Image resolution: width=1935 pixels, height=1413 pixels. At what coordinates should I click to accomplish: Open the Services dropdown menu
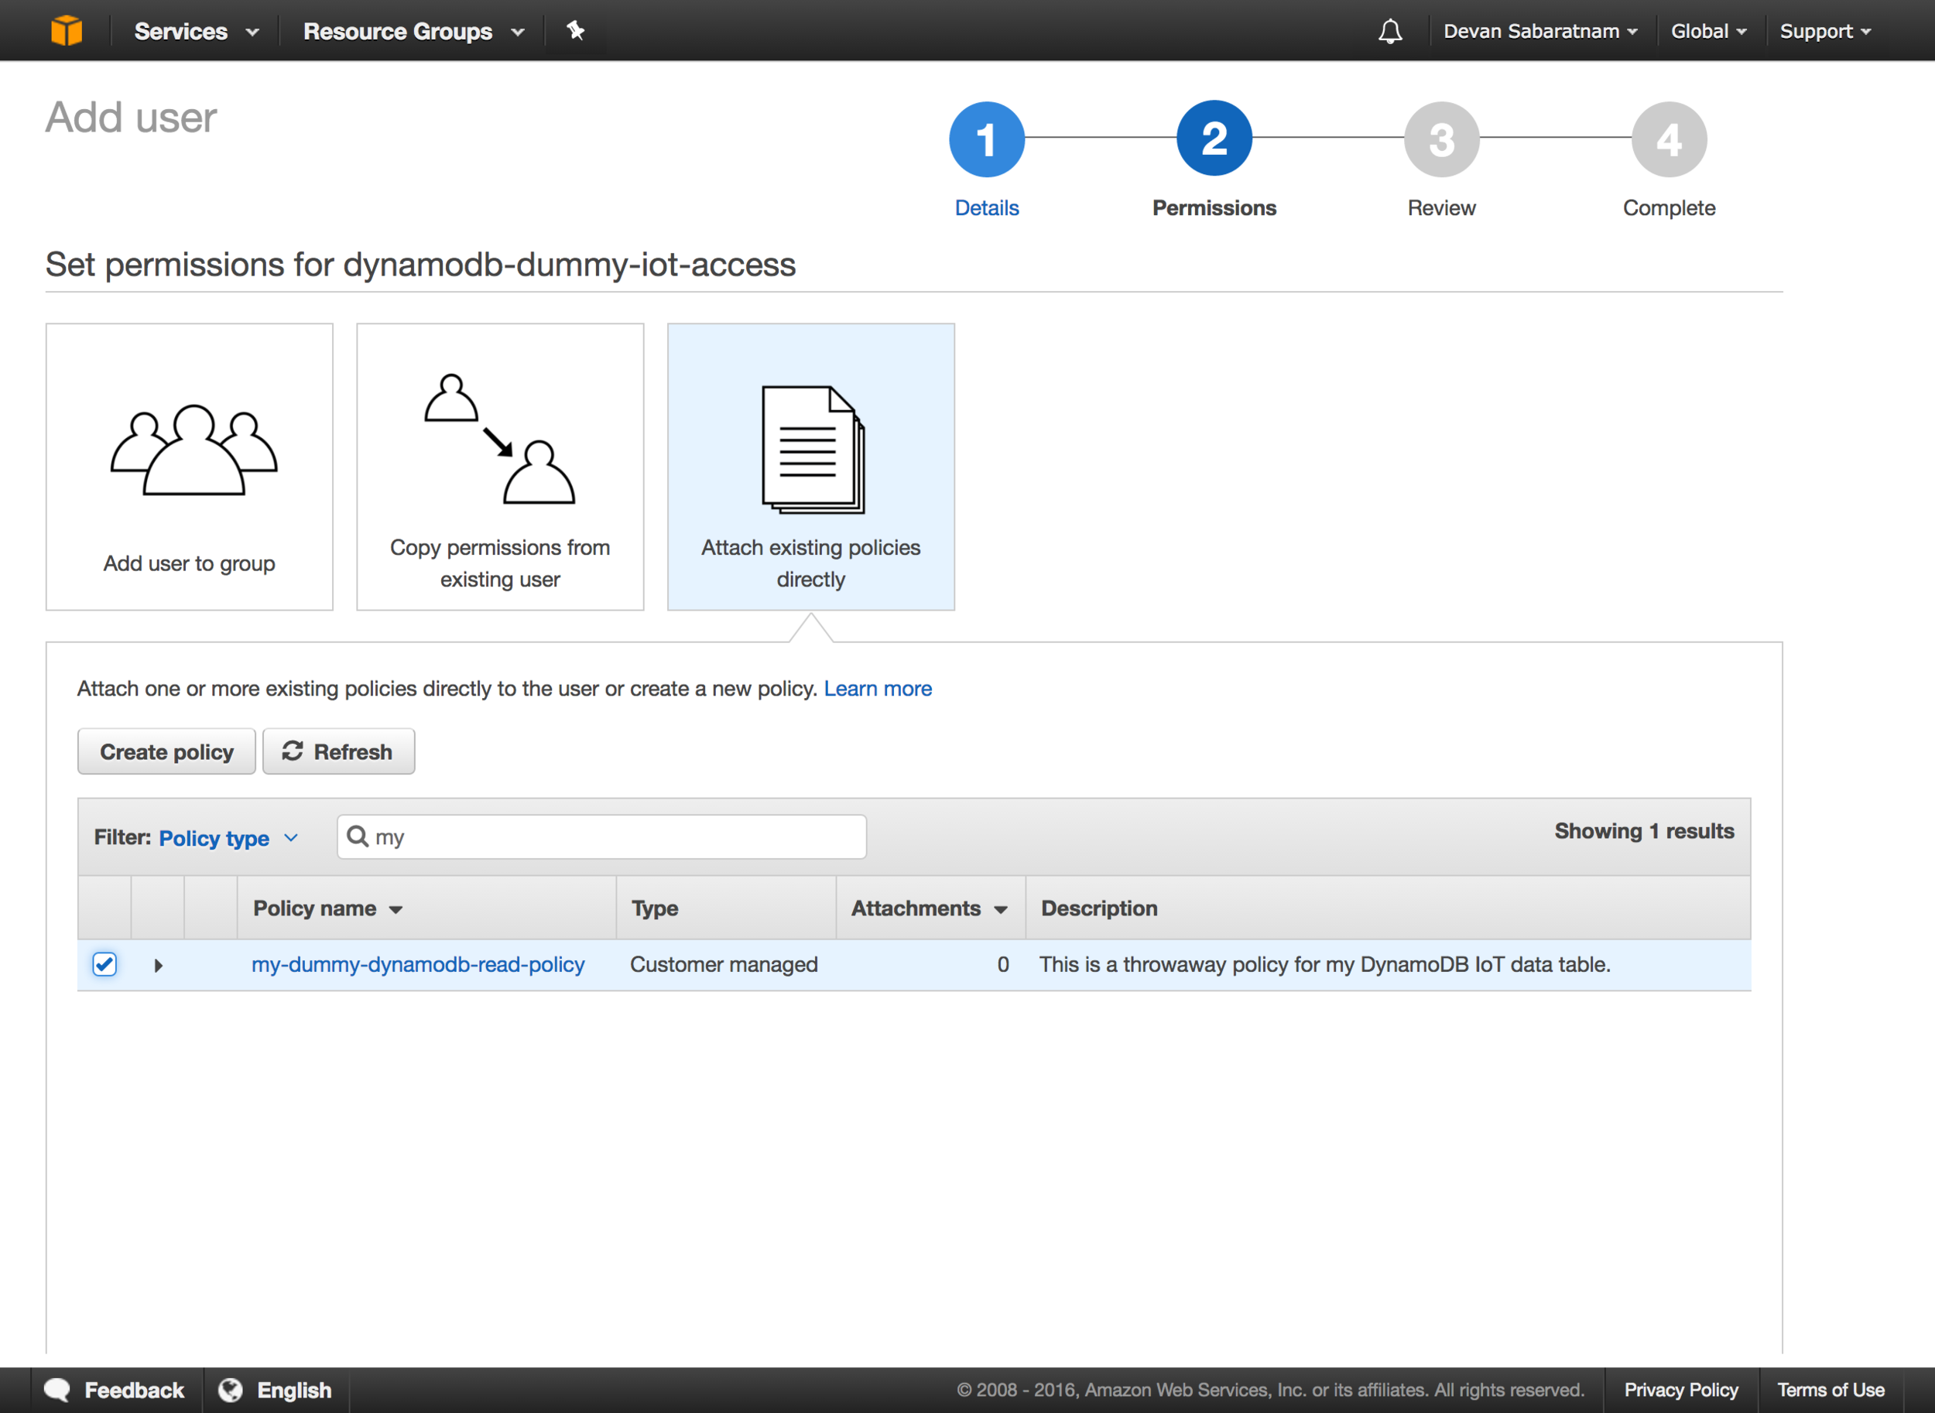coord(196,31)
